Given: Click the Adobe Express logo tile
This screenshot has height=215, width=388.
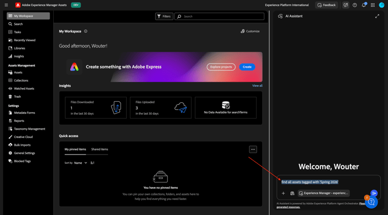Looking at the screenshot, I should 74,67.
